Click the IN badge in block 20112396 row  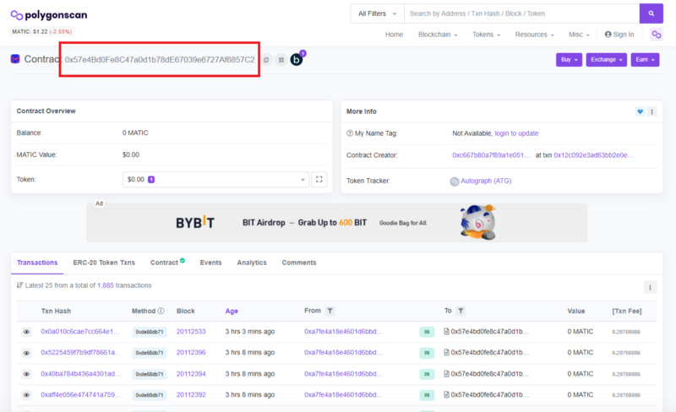click(x=427, y=353)
